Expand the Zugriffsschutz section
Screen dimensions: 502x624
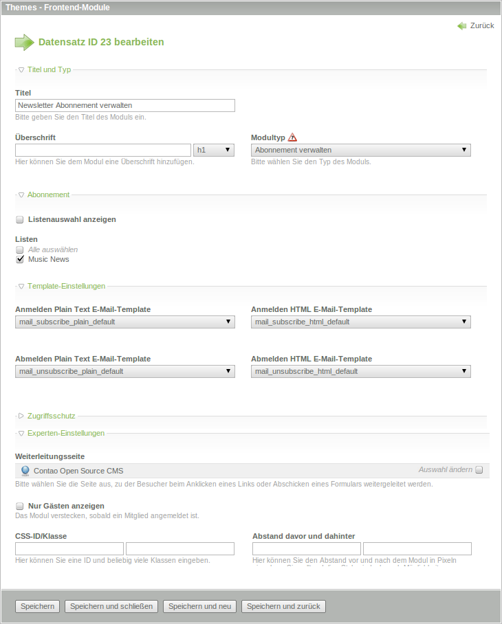51,416
